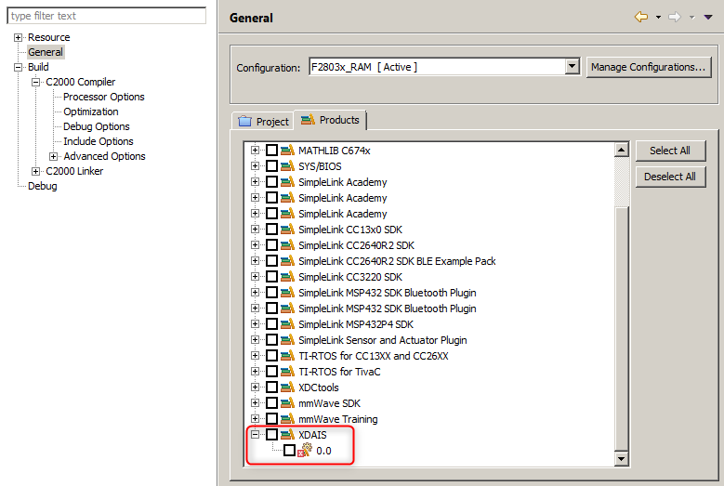The width and height of the screenshot is (724, 486).
Task: Click the mmWave SDK product icon
Action: (x=287, y=403)
